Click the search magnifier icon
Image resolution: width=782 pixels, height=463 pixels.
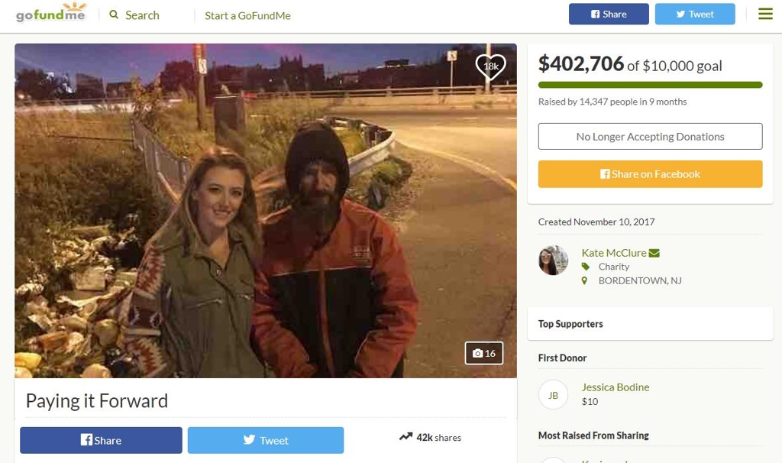[114, 15]
